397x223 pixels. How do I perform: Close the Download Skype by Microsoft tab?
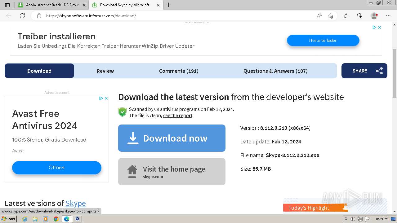click(158, 5)
